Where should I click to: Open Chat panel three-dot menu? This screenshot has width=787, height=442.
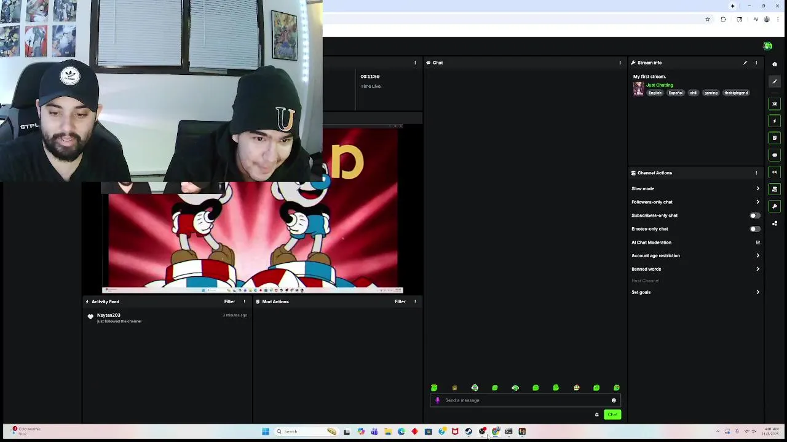[620, 63]
